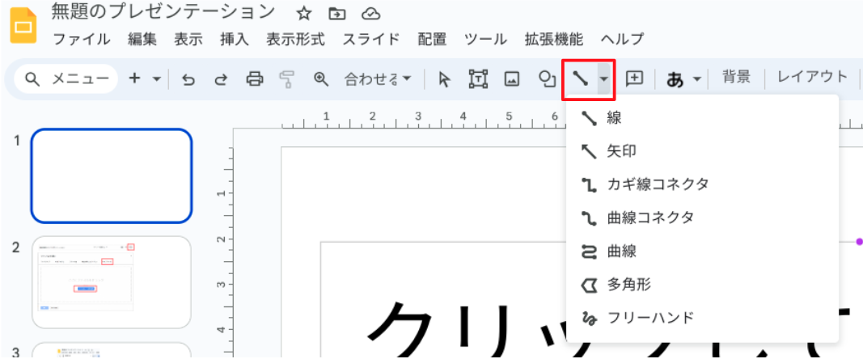
Task: Open the ファイル menu
Action: tap(82, 40)
